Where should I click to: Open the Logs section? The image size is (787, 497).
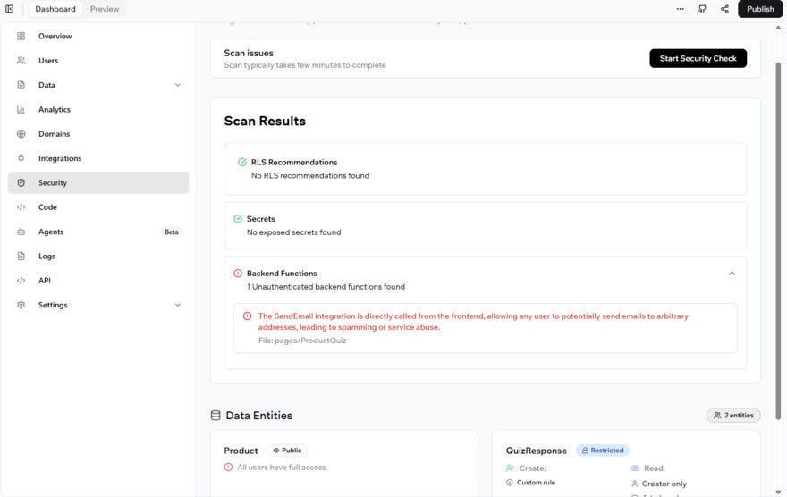pyautogui.click(x=47, y=257)
